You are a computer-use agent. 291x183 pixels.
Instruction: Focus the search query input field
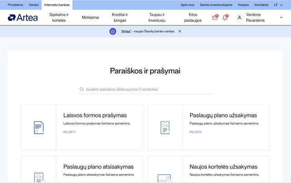[145, 89]
